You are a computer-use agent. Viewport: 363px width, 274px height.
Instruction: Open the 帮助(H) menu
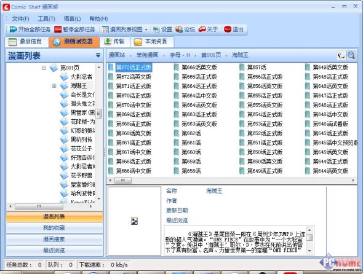pyautogui.click(x=98, y=18)
